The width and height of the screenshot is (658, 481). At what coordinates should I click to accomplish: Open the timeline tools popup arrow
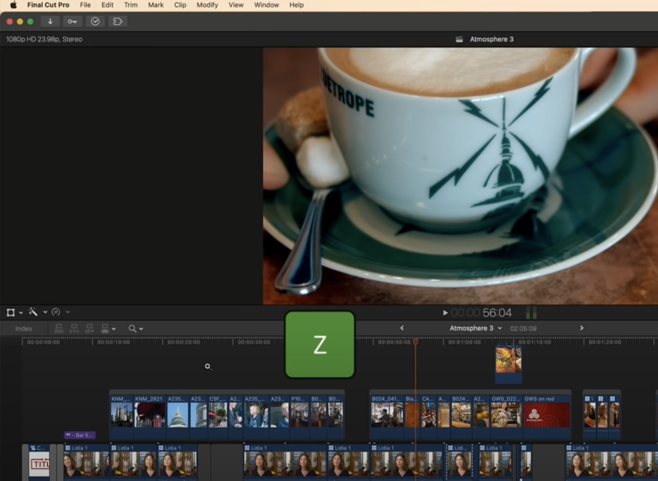coord(141,329)
